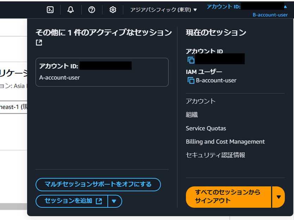
Task: Open セキュリティ認証情報 menu item
Action: [215, 155]
